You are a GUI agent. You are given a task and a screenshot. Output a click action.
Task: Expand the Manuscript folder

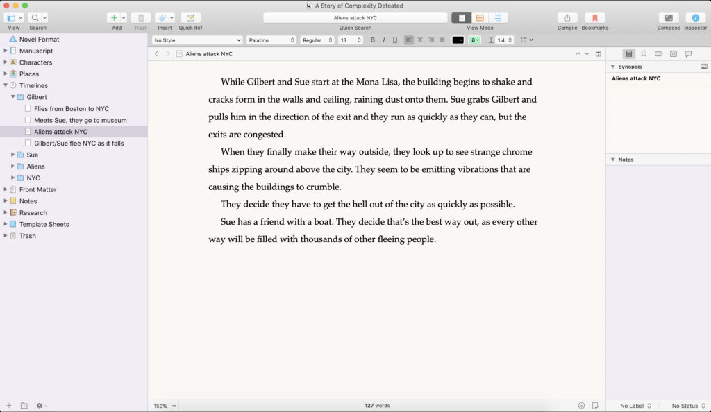coord(6,51)
